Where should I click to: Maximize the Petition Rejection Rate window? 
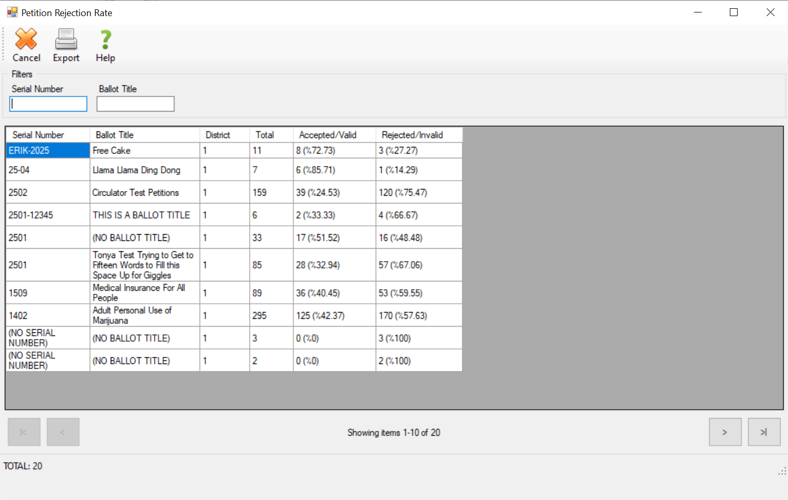pyautogui.click(x=733, y=12)
